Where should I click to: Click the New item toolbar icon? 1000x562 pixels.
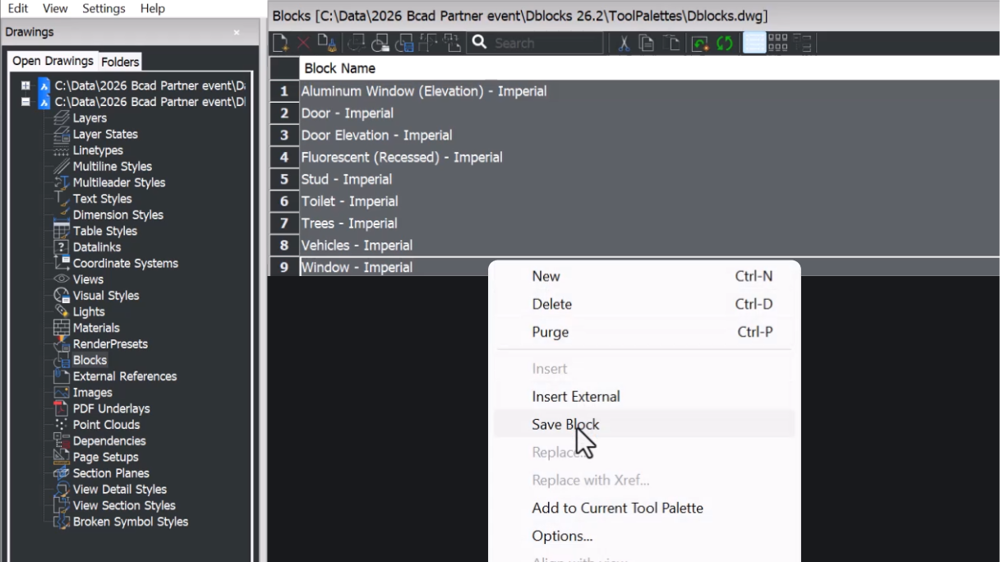pyautogui.click(x=280, y=43)
